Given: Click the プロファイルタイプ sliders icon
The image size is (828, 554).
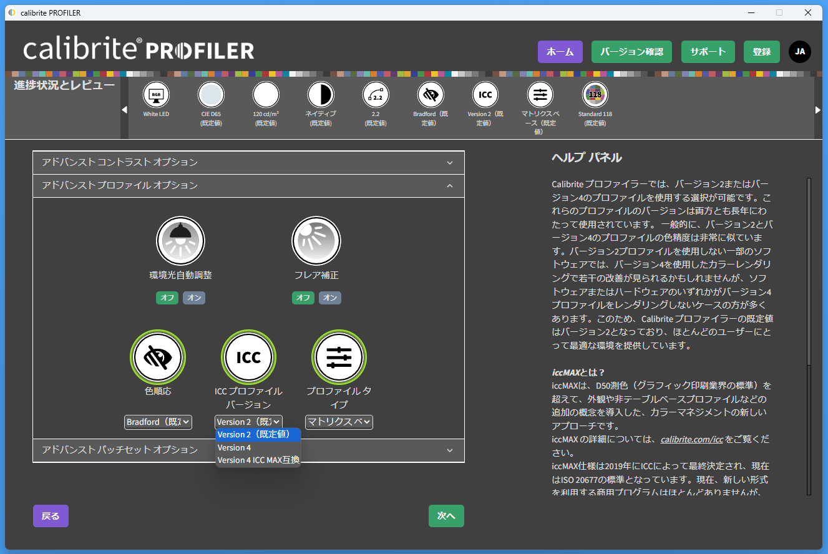Looking at the screenshot, I should pos(339,357).
